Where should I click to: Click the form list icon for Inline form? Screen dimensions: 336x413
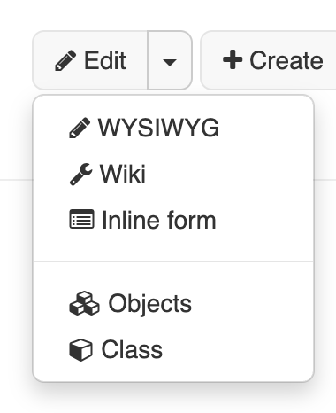click(x=81, y=219)
